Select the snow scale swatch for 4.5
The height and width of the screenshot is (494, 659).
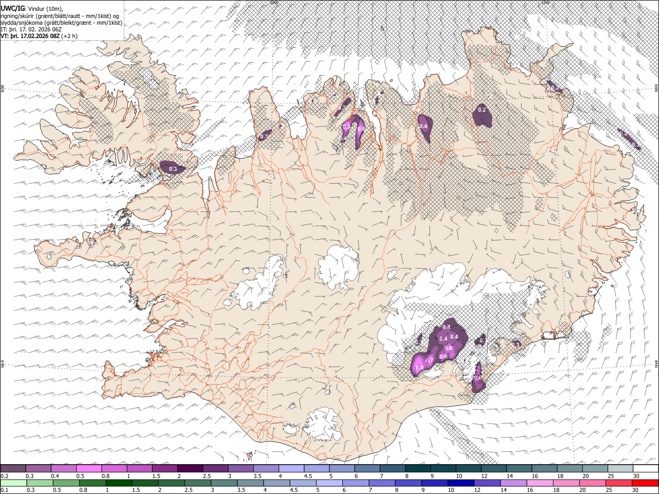[316, 469]
